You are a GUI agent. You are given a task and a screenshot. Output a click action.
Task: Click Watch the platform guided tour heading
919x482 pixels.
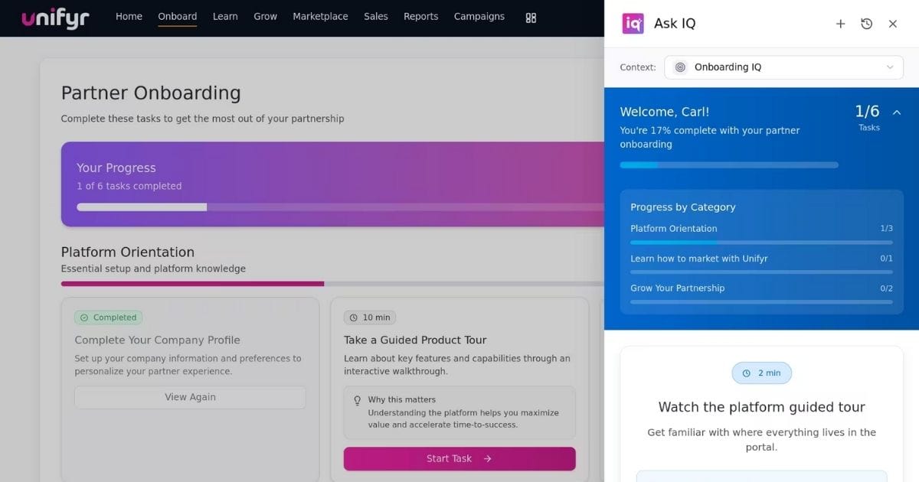click(762, 407)
